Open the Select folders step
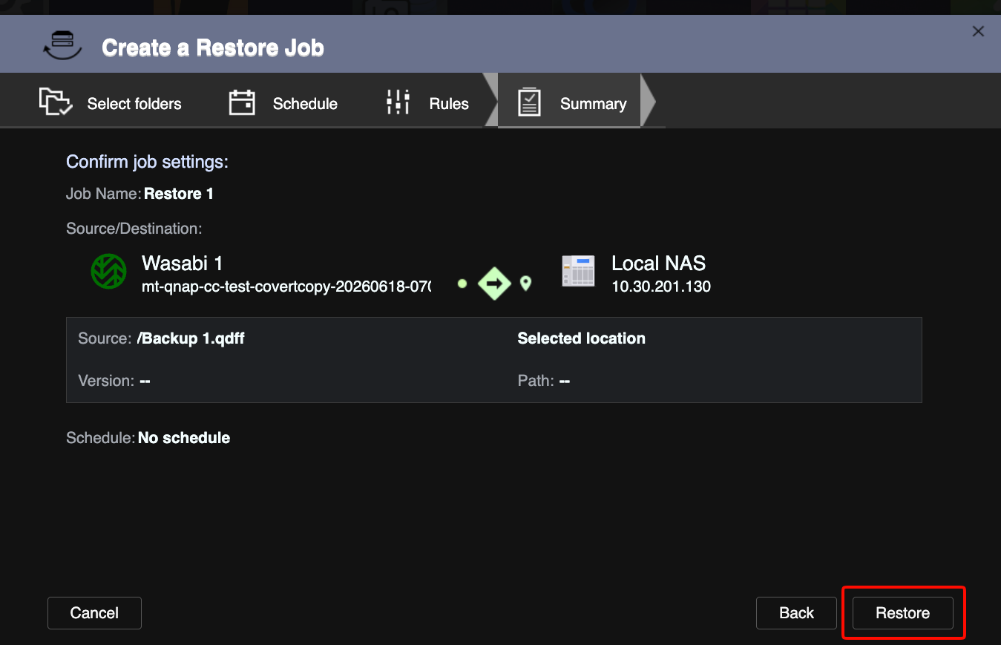This screenshot has width=1001, height=645. point(110,103)
